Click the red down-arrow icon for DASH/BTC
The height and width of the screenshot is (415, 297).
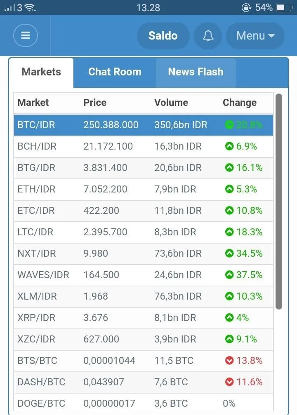coord(229,382)
